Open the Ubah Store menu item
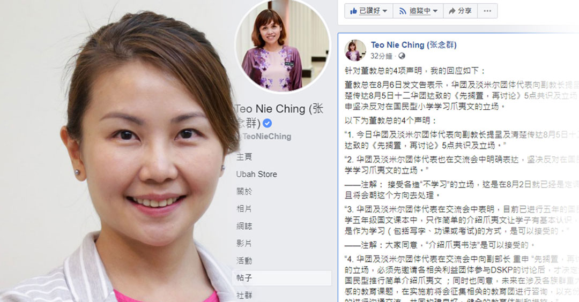 (x=257, y=174)
